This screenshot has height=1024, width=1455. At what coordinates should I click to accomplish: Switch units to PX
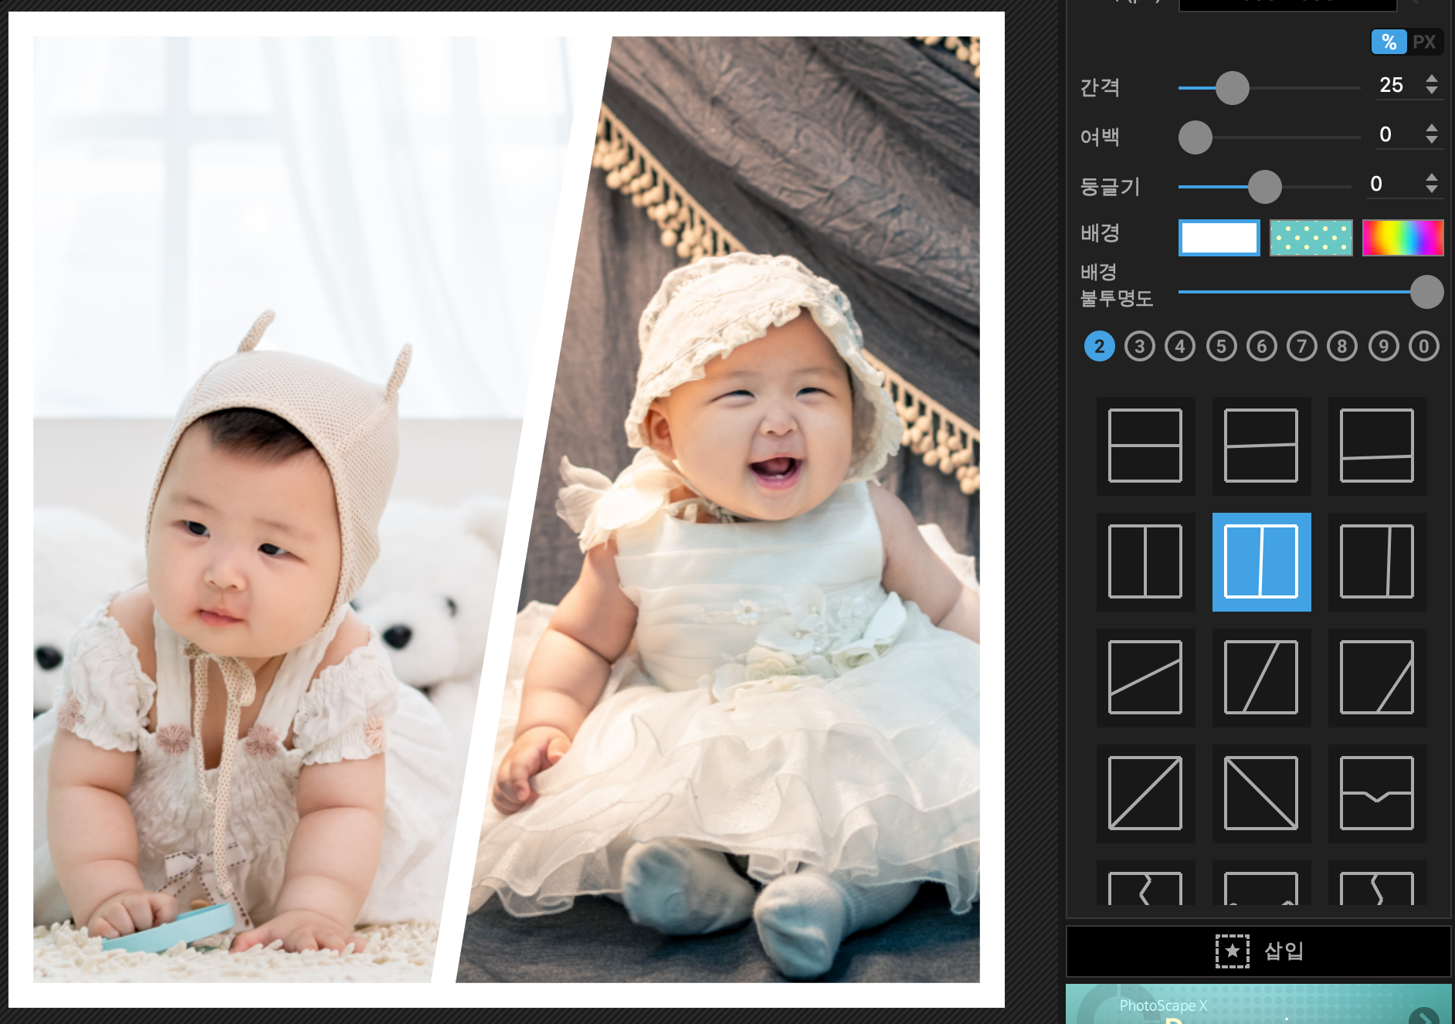point(1424,42)
